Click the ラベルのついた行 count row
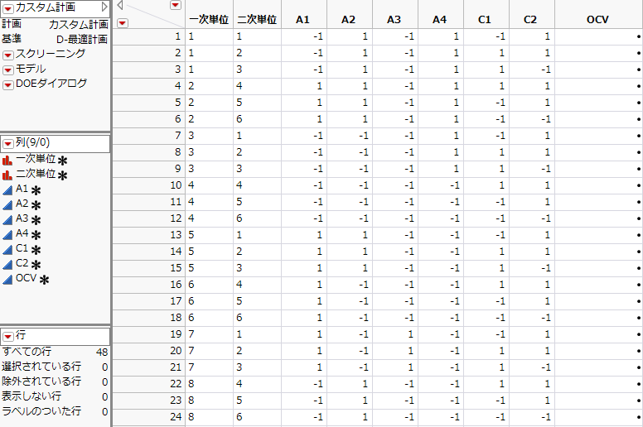Screen dimensions: 643x427 point(55,411)
